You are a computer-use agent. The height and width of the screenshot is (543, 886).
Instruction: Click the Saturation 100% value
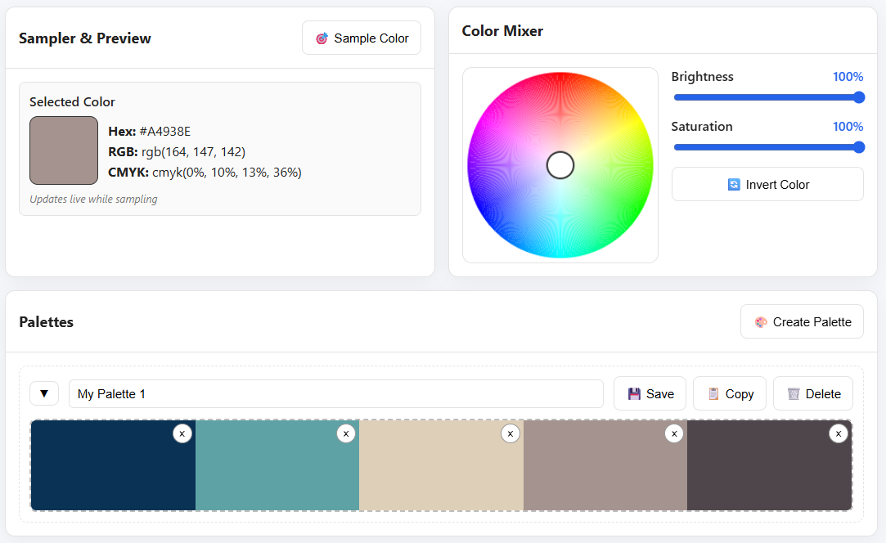(848, 127)
